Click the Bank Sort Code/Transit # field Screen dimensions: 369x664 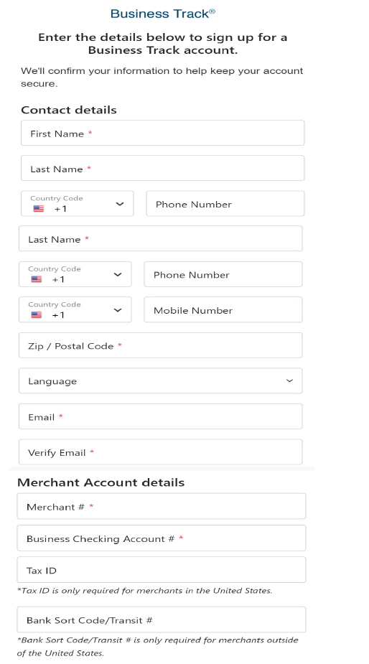click(x=162, y=619)
